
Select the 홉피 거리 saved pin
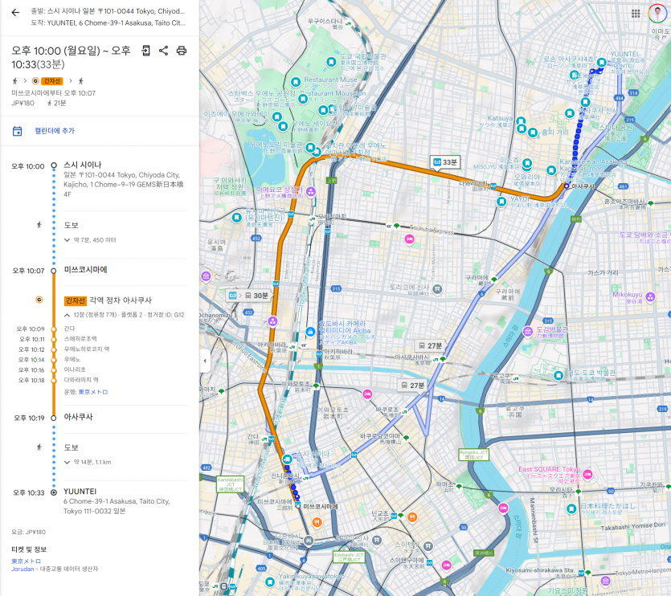pyautogui.click(x=533, y=133)
